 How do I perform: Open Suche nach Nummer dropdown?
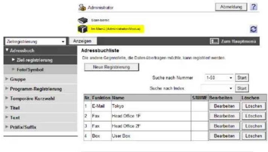pos(219,78)
